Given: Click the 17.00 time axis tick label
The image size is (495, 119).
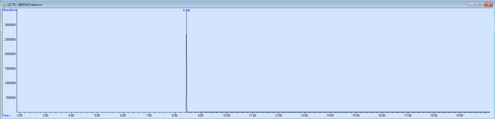Looking at the screenshot, I should [x=408, y=115].
